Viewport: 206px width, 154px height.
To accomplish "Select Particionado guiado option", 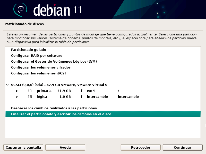I will (28, 50).
